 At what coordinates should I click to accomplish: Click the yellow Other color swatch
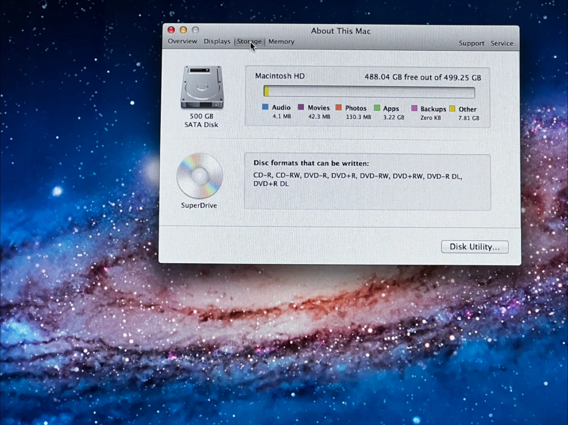[x=452, y=109]
